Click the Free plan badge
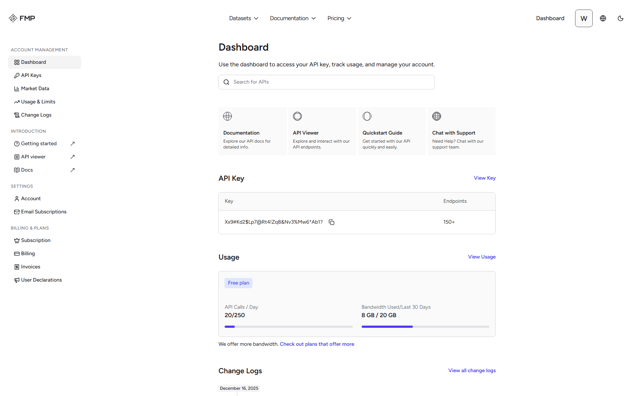633x396 pixels. coord(238,283)
